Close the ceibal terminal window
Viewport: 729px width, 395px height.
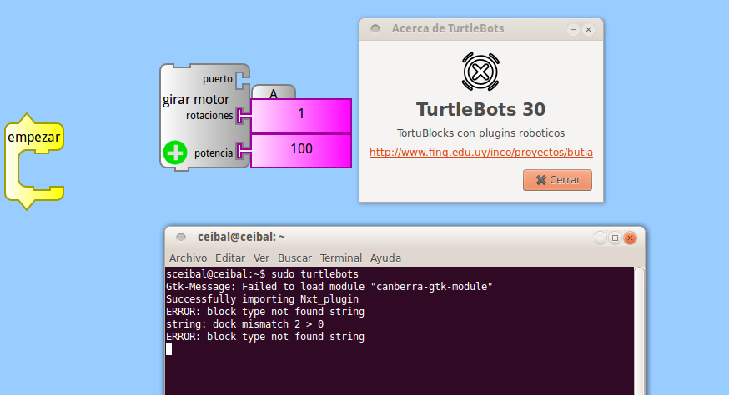tap(630, 238)
